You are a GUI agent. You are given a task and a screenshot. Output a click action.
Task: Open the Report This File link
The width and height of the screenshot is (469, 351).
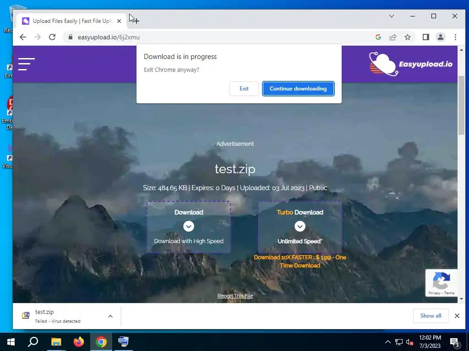click(x=235, y=296)
